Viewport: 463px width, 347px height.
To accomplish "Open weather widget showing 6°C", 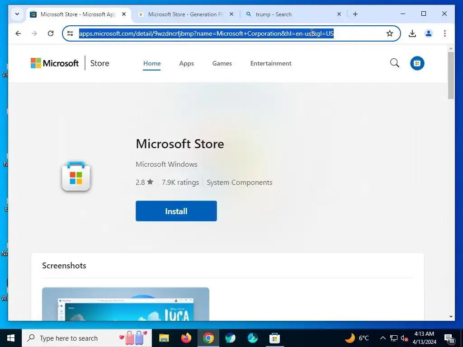I will [x=357, y=338].
